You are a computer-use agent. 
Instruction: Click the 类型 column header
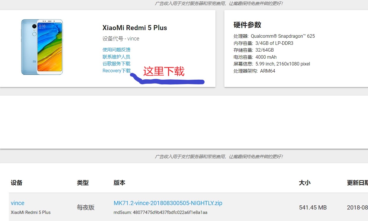pos(83,183)
